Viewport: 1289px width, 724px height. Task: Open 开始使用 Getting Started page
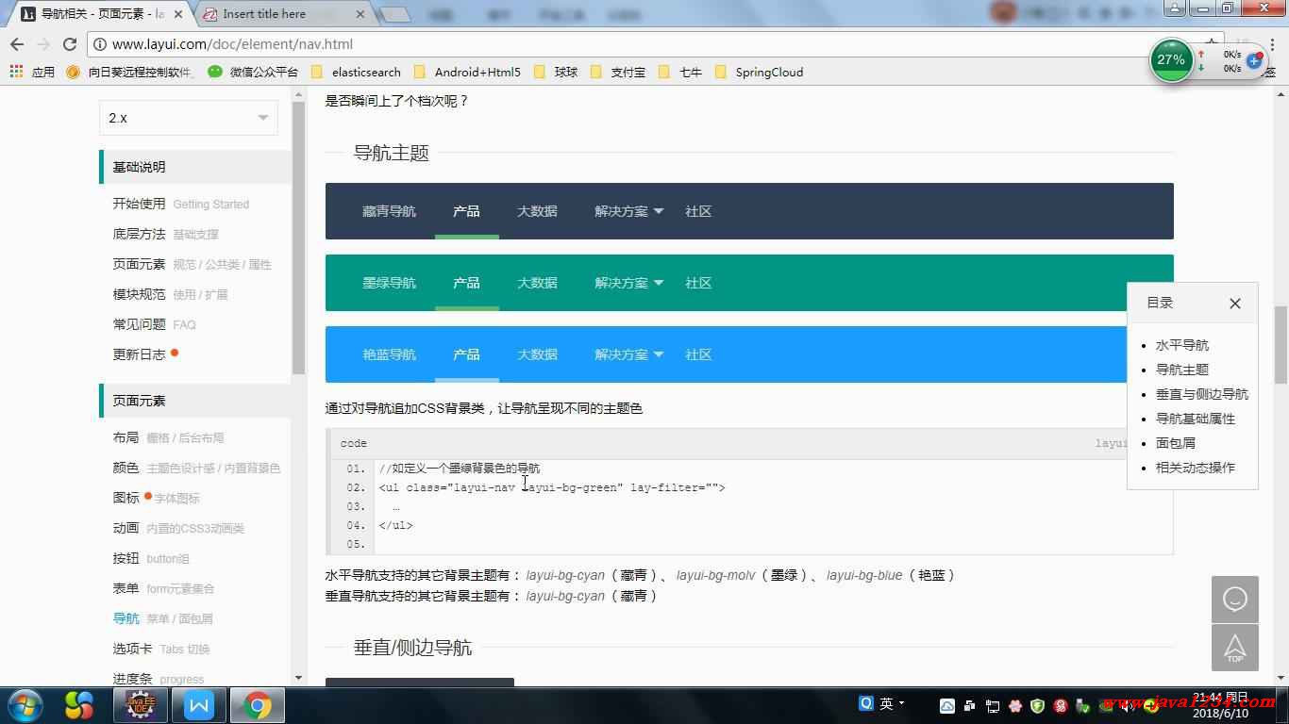(181, 204)
